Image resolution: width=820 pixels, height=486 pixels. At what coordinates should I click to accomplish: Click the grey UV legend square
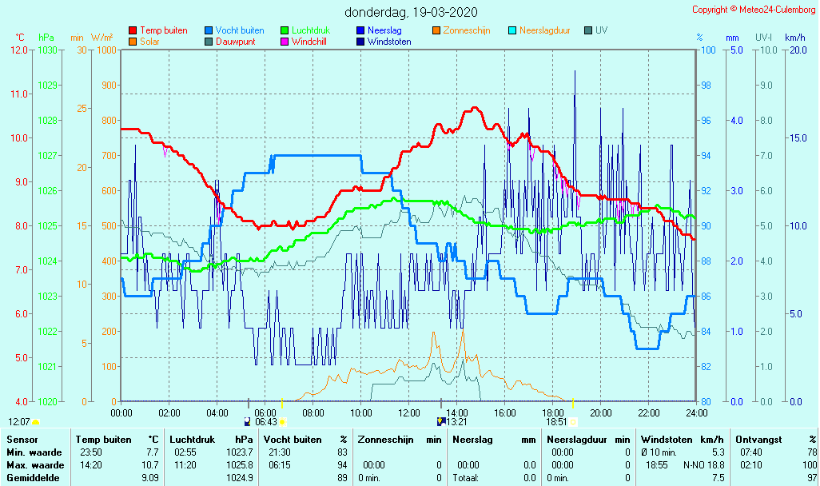click(x=589, y=31)
